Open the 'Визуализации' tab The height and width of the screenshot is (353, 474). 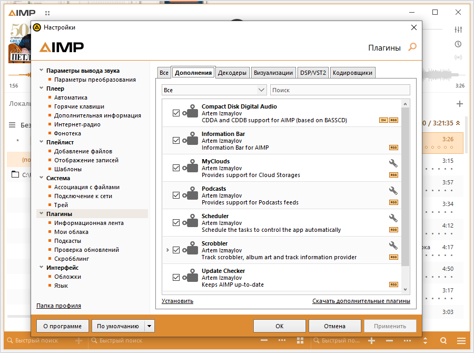(x=273, y=73)
